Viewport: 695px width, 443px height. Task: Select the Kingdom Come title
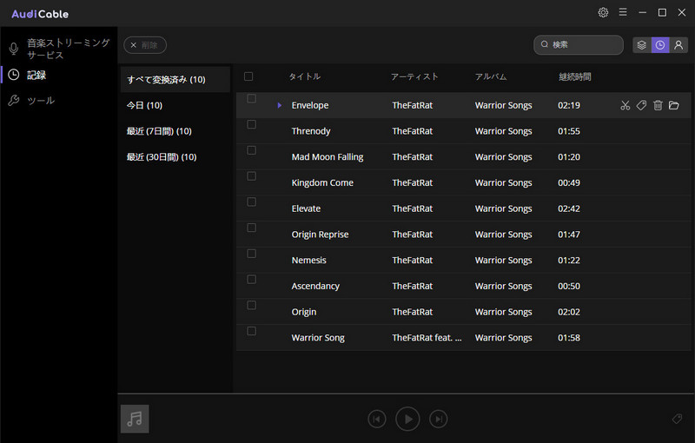[322, 182]
